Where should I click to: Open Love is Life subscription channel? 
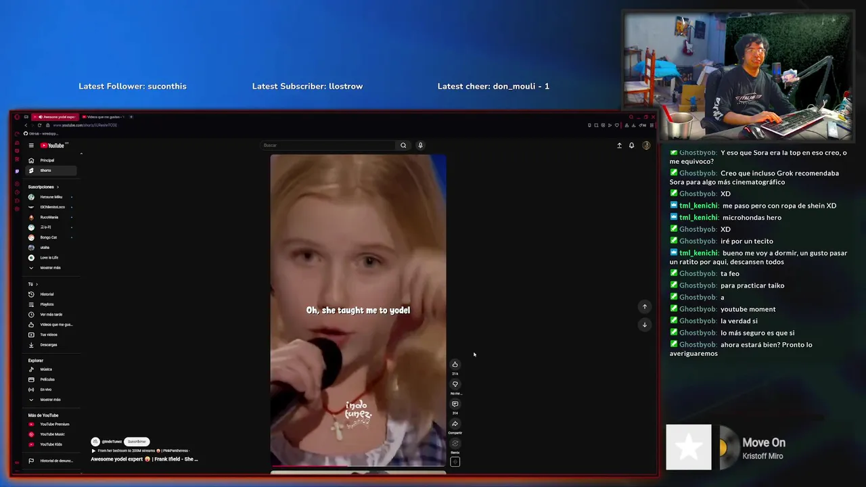pyautogui.click(x=51, y=258)
